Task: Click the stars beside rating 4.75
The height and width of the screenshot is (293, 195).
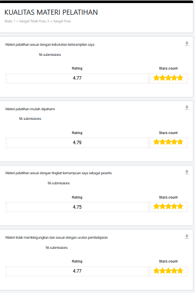Action: click(x=168, y=207)
